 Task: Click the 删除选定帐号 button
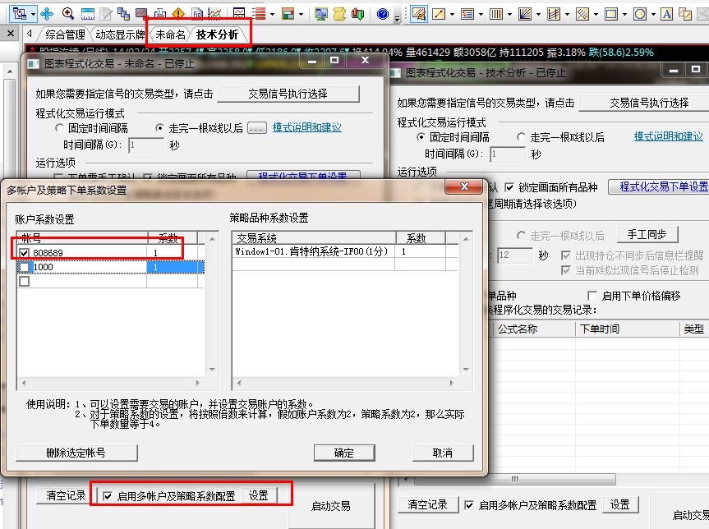click(x=76, y=453)
